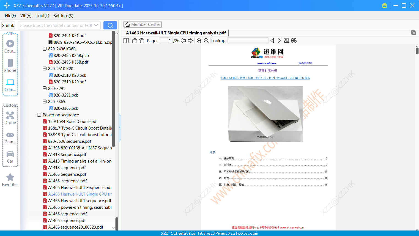Image resolution: width=419 pixels, height=236 pixels.
Task: Open A1465 Sequence.pdf
Action: (x=65, y=174)
